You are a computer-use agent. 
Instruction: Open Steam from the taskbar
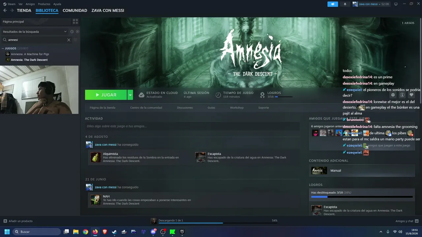[114, 232]
